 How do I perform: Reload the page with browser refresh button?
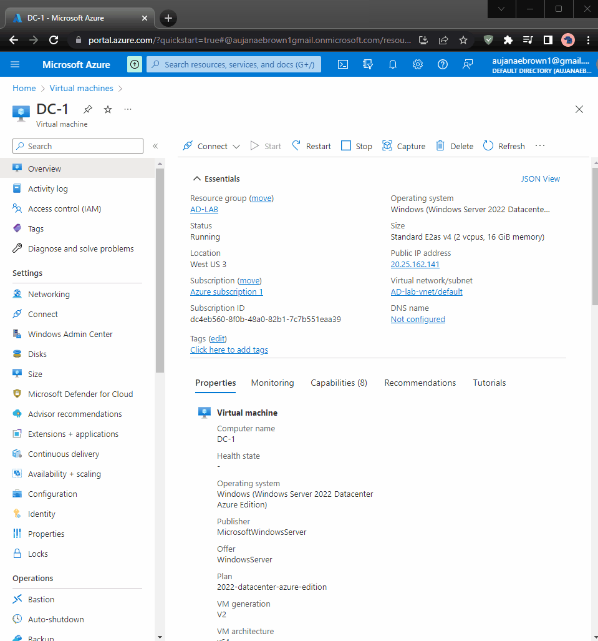[54, 40]
